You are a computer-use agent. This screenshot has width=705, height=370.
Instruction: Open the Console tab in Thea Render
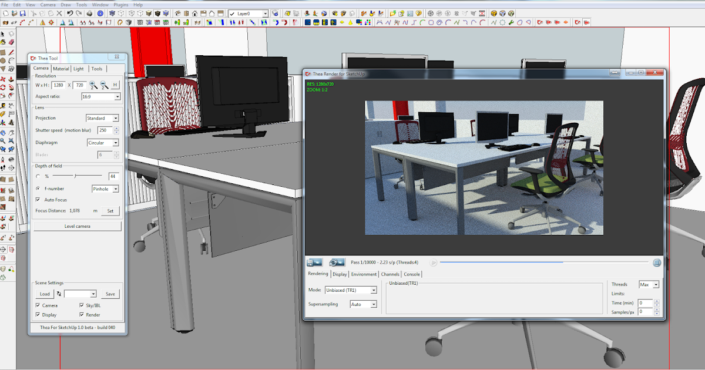(x=412, y=274)
